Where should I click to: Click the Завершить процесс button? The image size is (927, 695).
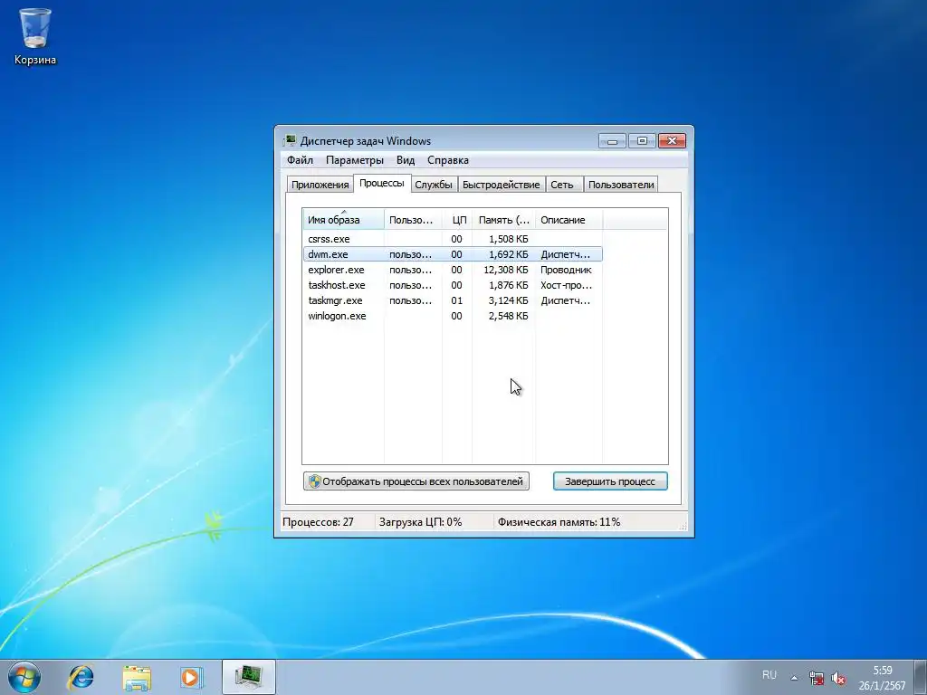tap(610, 481)
